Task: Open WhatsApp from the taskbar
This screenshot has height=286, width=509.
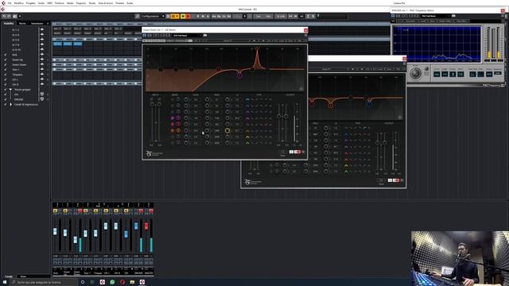Action: tap(112, 282)
